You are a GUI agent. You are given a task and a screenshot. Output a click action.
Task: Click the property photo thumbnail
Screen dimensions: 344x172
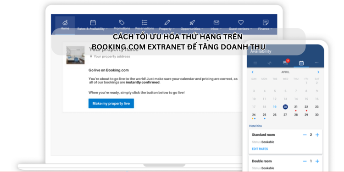pyautogui.click(x=76, y=55)
